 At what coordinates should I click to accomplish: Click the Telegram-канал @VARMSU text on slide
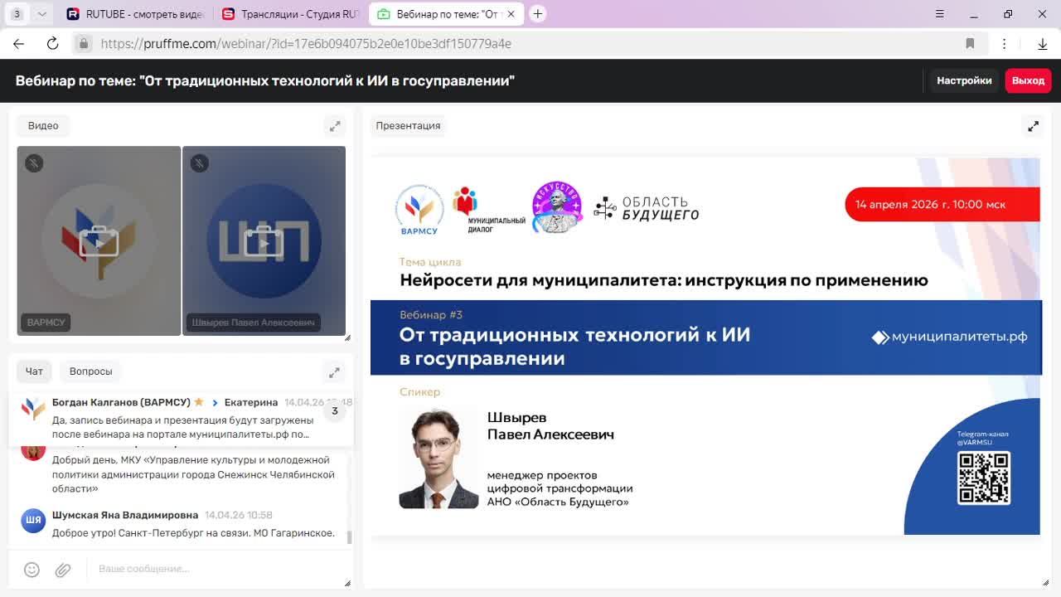coord(983,439)
